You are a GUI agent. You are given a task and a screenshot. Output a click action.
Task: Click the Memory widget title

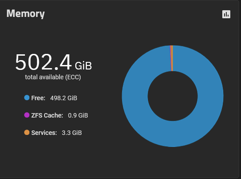25,14
